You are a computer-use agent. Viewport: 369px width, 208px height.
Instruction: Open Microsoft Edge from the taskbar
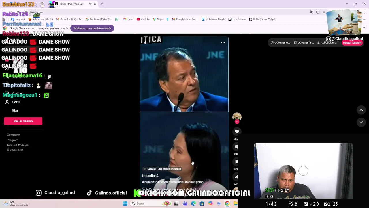[193, 204]
